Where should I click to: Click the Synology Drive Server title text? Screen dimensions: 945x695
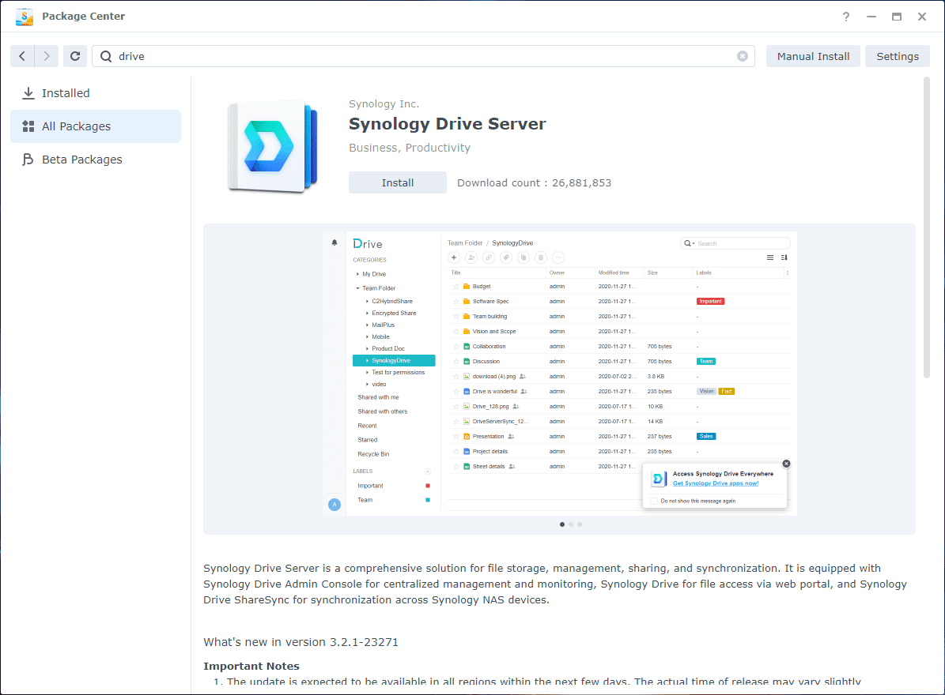pyautogui.click(x=447, y=124)
